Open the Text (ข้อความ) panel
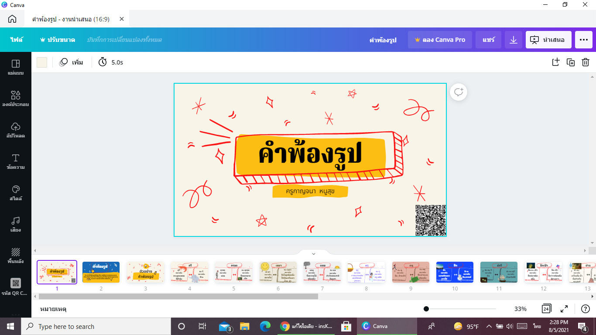 [x=15, y=163]
